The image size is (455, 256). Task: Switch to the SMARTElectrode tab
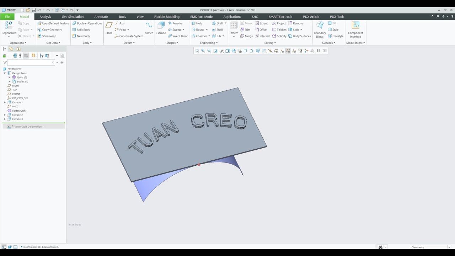point(280,17)
